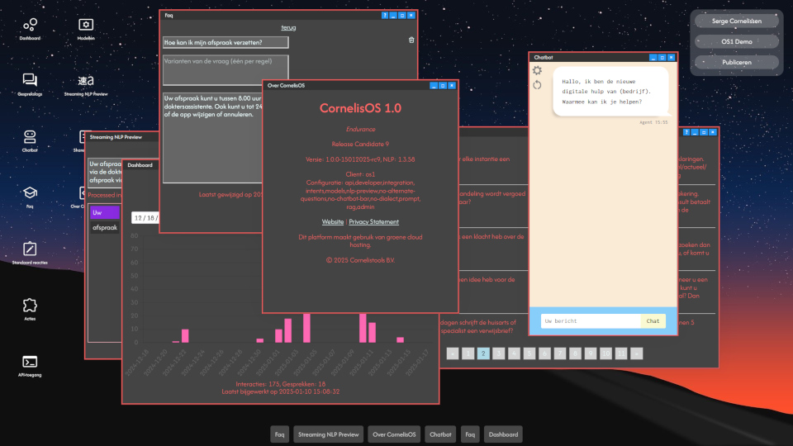Click the Streaming NLP Preview window title bar
793x446 pixels.
122,137
